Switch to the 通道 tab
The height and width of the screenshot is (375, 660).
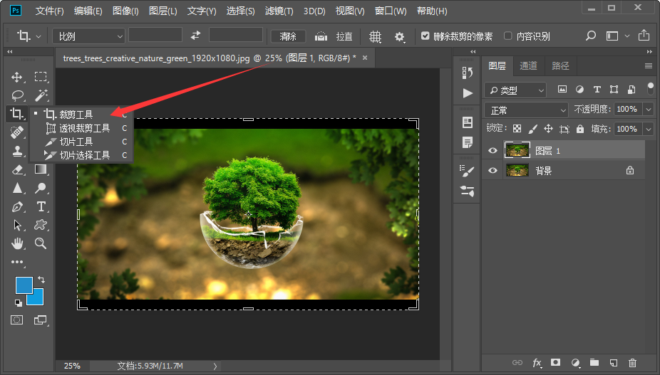tap(528, 65)
